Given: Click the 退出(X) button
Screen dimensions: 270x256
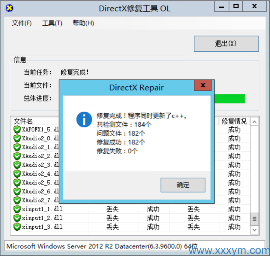Looking at the screenshot, I should tap(226, 44).
